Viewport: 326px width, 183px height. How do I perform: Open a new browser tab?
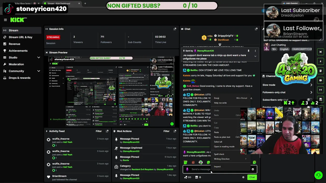85,4
